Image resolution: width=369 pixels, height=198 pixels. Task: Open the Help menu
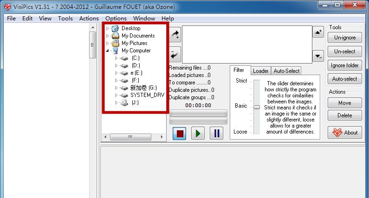pos(168,19)
